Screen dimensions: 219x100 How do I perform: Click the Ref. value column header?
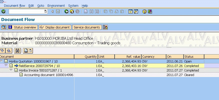tap(128, 56)
